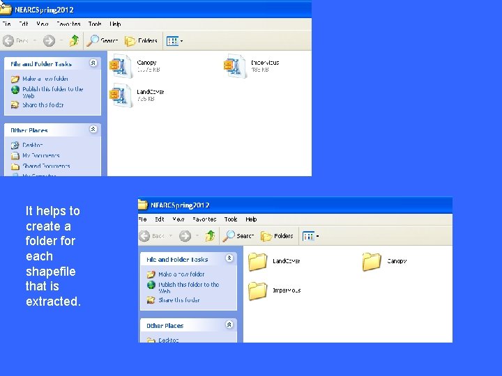
Task: Click the Impervious zip file name
Action: click(265, 63)
